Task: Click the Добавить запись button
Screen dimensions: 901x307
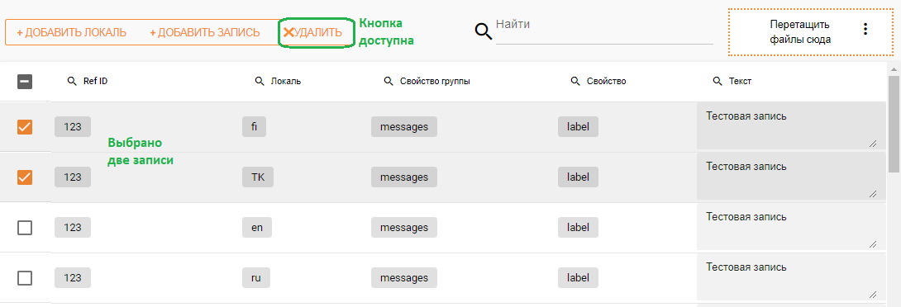Action: tap(205, 33)
